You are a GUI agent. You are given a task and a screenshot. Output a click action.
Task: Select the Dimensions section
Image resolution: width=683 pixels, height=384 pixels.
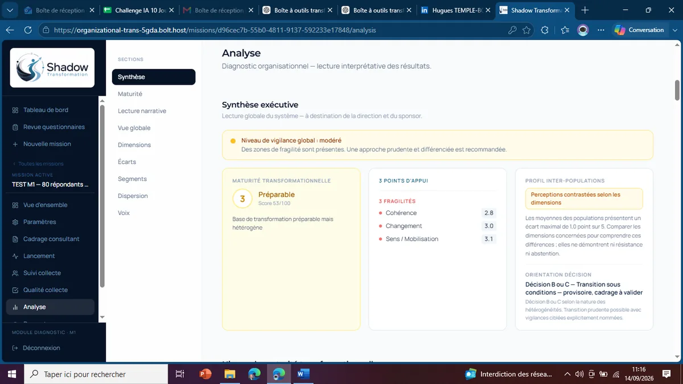154,145
